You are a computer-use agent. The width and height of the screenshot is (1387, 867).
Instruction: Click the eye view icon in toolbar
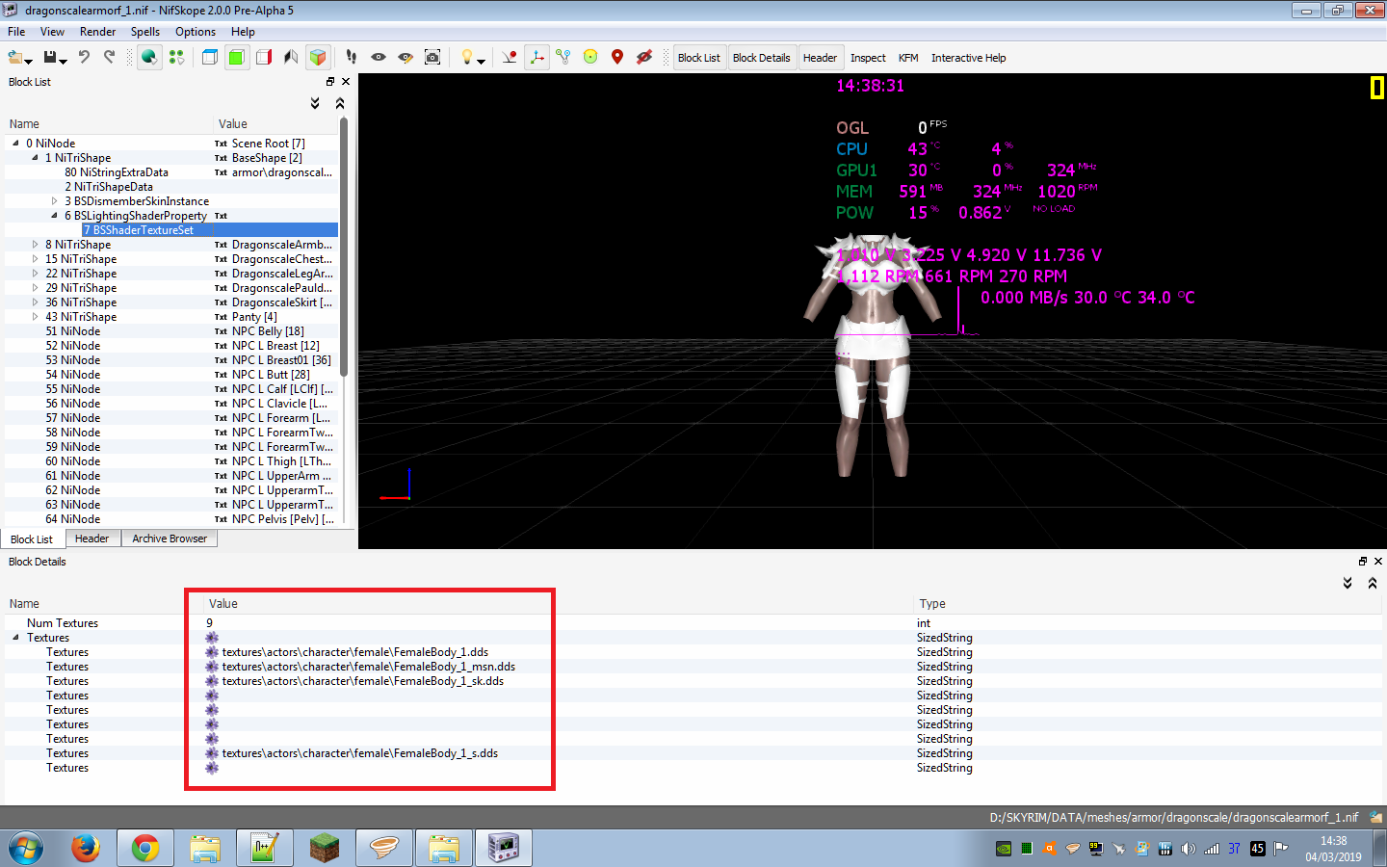click(379, 58)
